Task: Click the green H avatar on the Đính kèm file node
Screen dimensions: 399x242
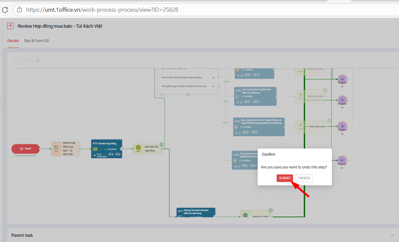Action: (138, 148)
